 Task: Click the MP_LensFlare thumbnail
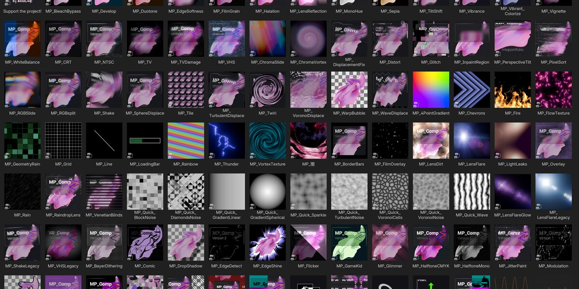point(472,141)
